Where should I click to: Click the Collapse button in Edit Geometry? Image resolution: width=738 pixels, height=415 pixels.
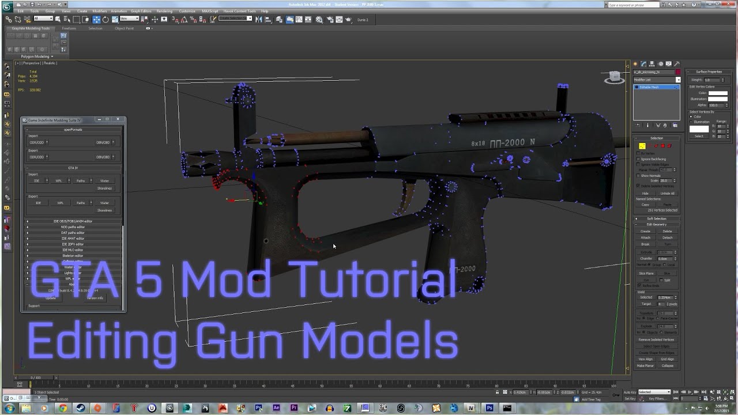[x=668, y=366]
